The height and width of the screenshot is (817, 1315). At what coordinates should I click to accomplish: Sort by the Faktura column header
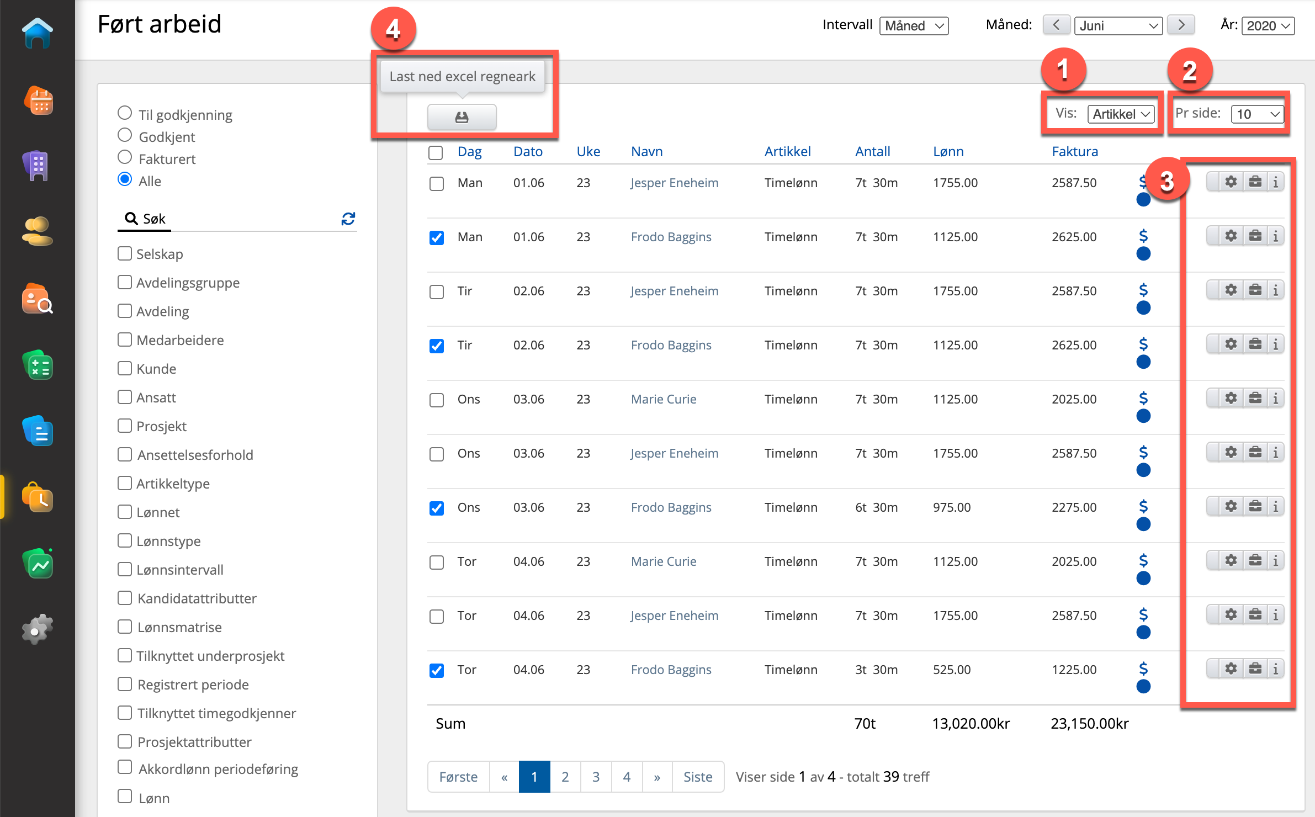pyautogui.click(x=1074, y=151)
